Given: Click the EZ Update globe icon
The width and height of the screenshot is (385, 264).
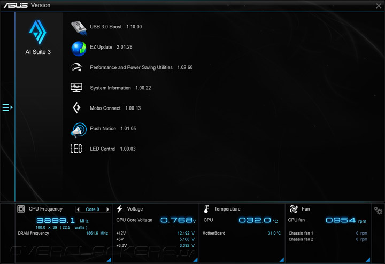Looking at the screenshot, I should tap(79, 49).
